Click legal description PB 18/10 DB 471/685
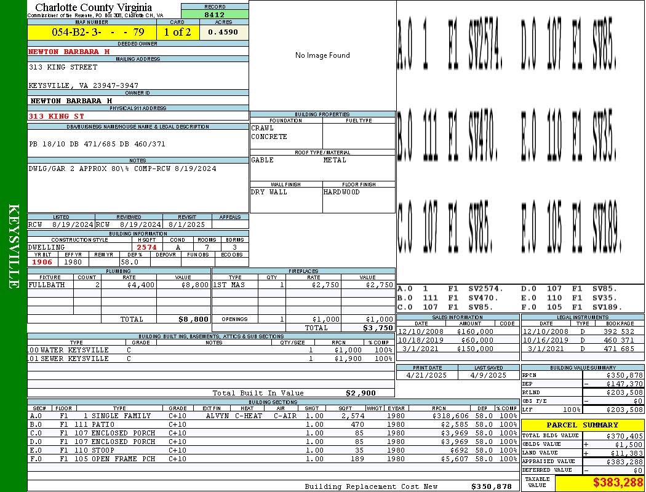Image resolution: width=646 pixels, height=492 pixels. tap(97, 144)
